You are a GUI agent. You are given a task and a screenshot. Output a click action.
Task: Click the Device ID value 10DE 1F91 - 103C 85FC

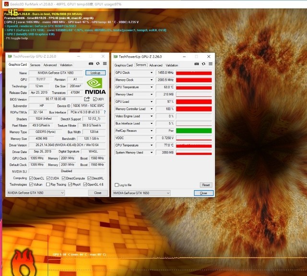coord(88,106)
